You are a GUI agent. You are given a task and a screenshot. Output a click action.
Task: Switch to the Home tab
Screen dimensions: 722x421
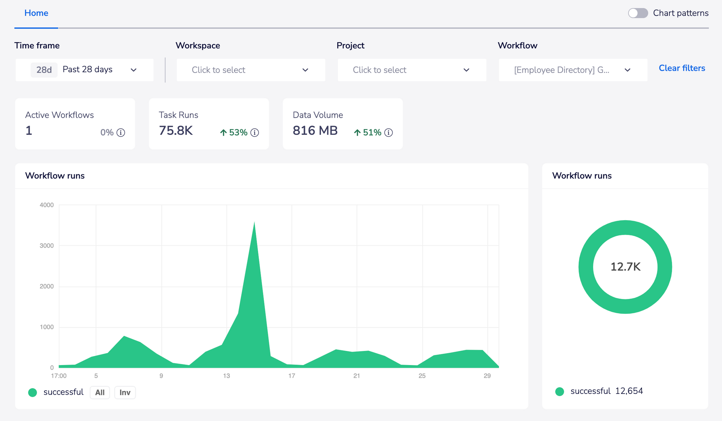pyautogui.click(x=36, y=13)
